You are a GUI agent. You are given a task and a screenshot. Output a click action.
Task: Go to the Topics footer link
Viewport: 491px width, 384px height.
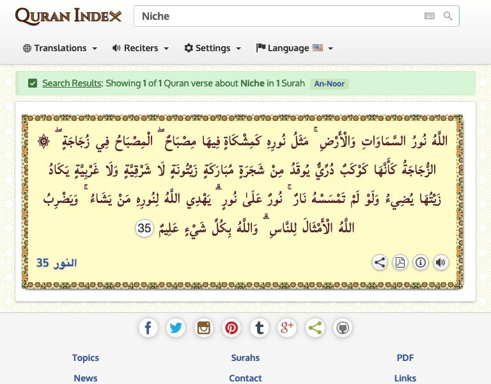point(86,358)
